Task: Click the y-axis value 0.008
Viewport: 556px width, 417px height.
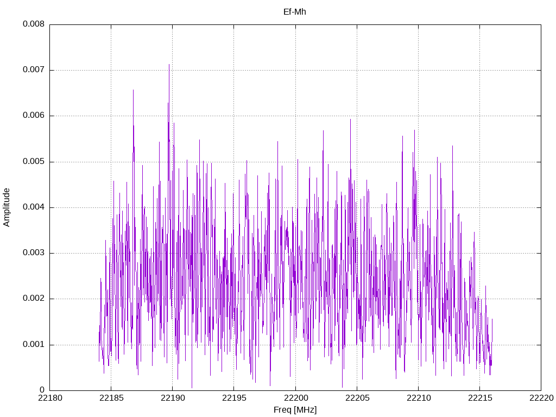Action: [34, 24]
